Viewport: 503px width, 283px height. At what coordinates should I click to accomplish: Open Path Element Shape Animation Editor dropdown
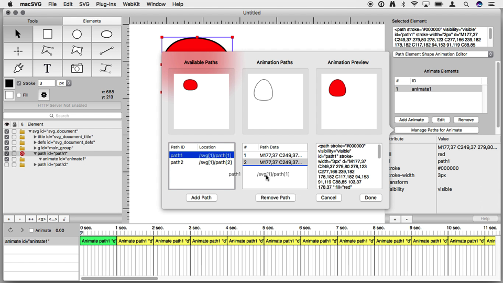point(443,55)
